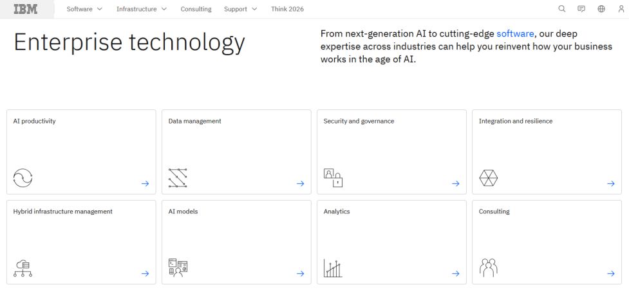
Task: Expand the Infrastructure menu chevron
Action: [164, 9]
